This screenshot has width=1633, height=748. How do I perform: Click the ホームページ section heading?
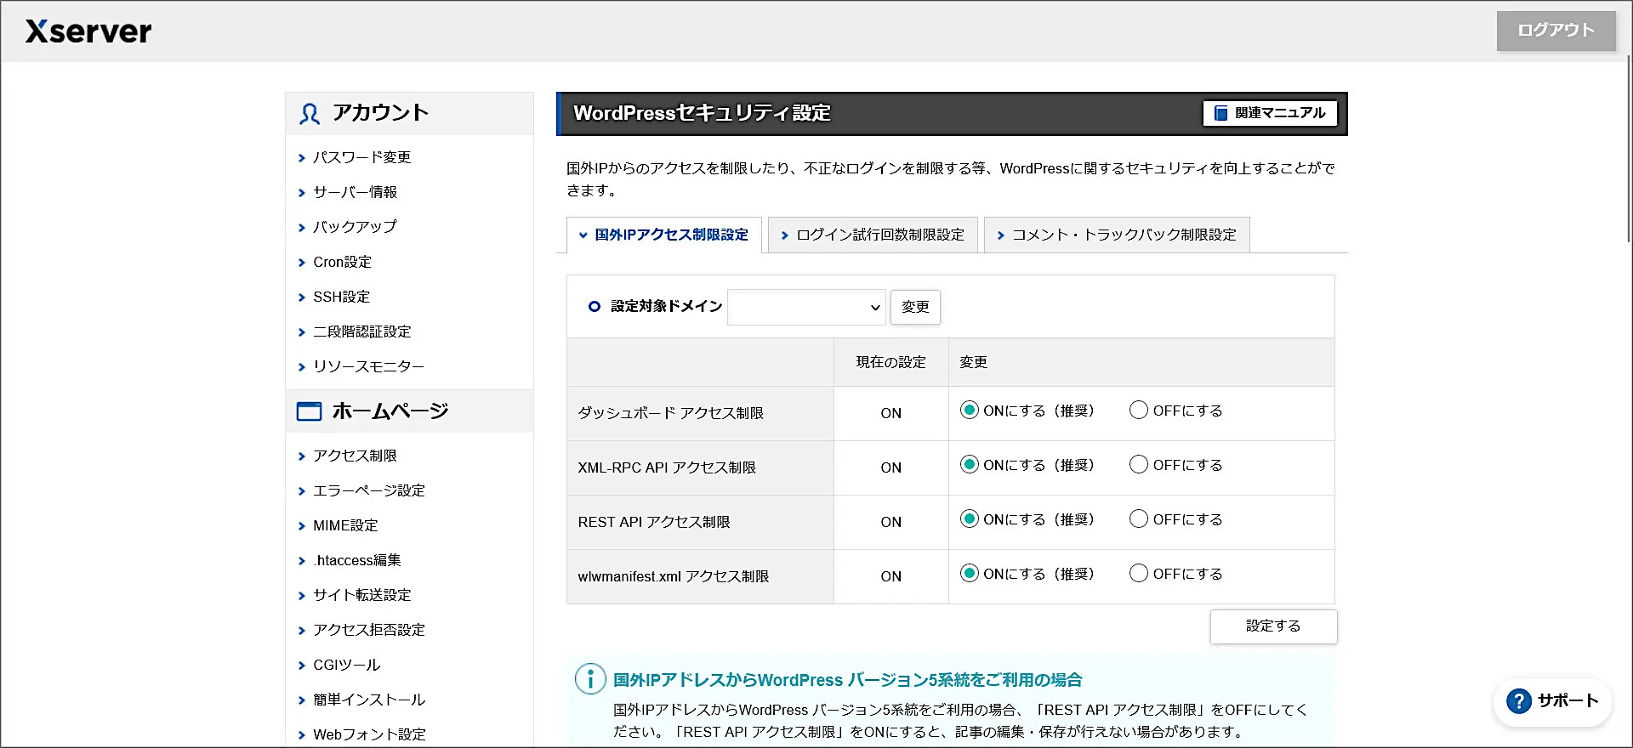click(390, 411)
